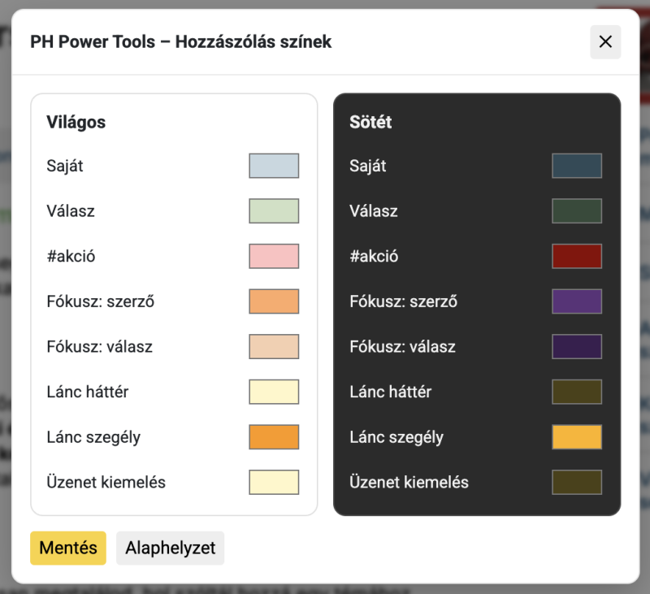This screenshot has height=594, width=650.
Task: Click the Sötét #akció red swatch
Action: pyautogui.click(x=577, y=257)
